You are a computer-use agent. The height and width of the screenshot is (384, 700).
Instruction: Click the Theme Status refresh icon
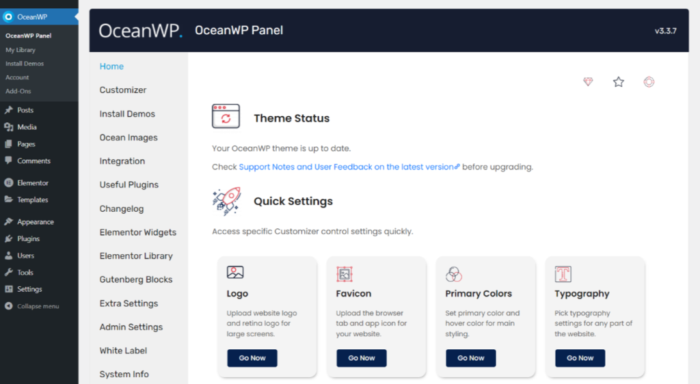[226, 118]
